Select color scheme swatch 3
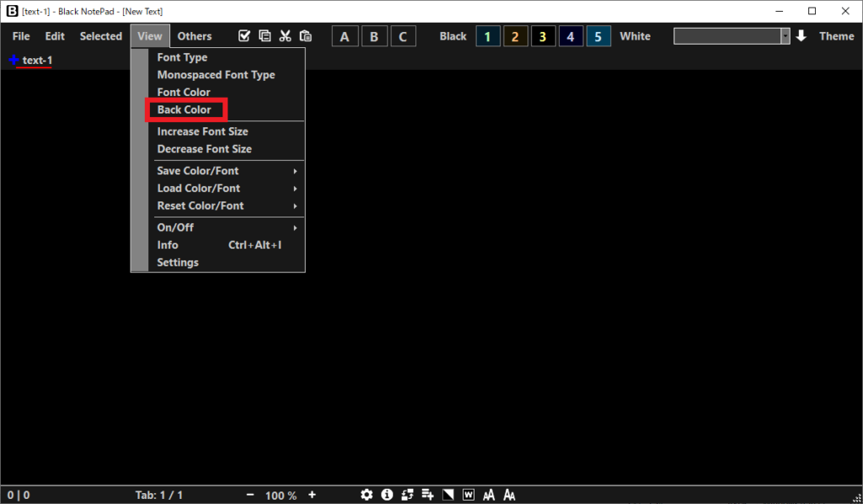This screenshot has width=863, height=504. (543, 36)
